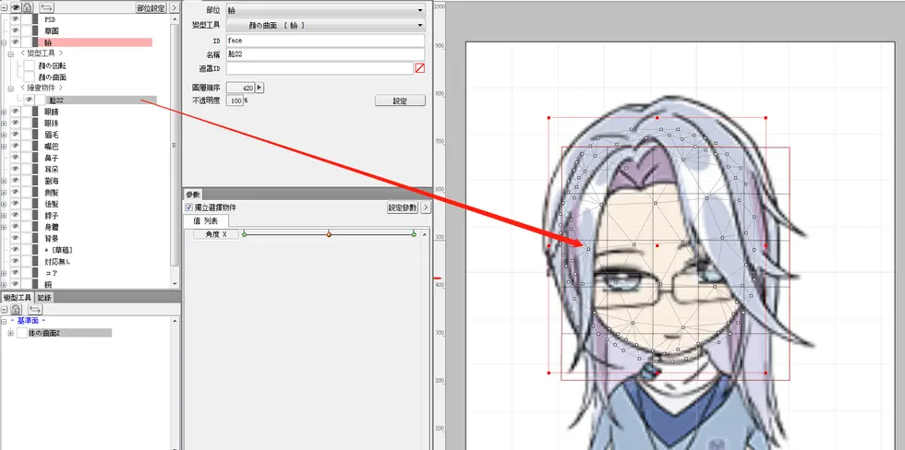Screen dimensions: 905x450
Task: Expand the 眼睛 part node
Action: pos(4,112)
